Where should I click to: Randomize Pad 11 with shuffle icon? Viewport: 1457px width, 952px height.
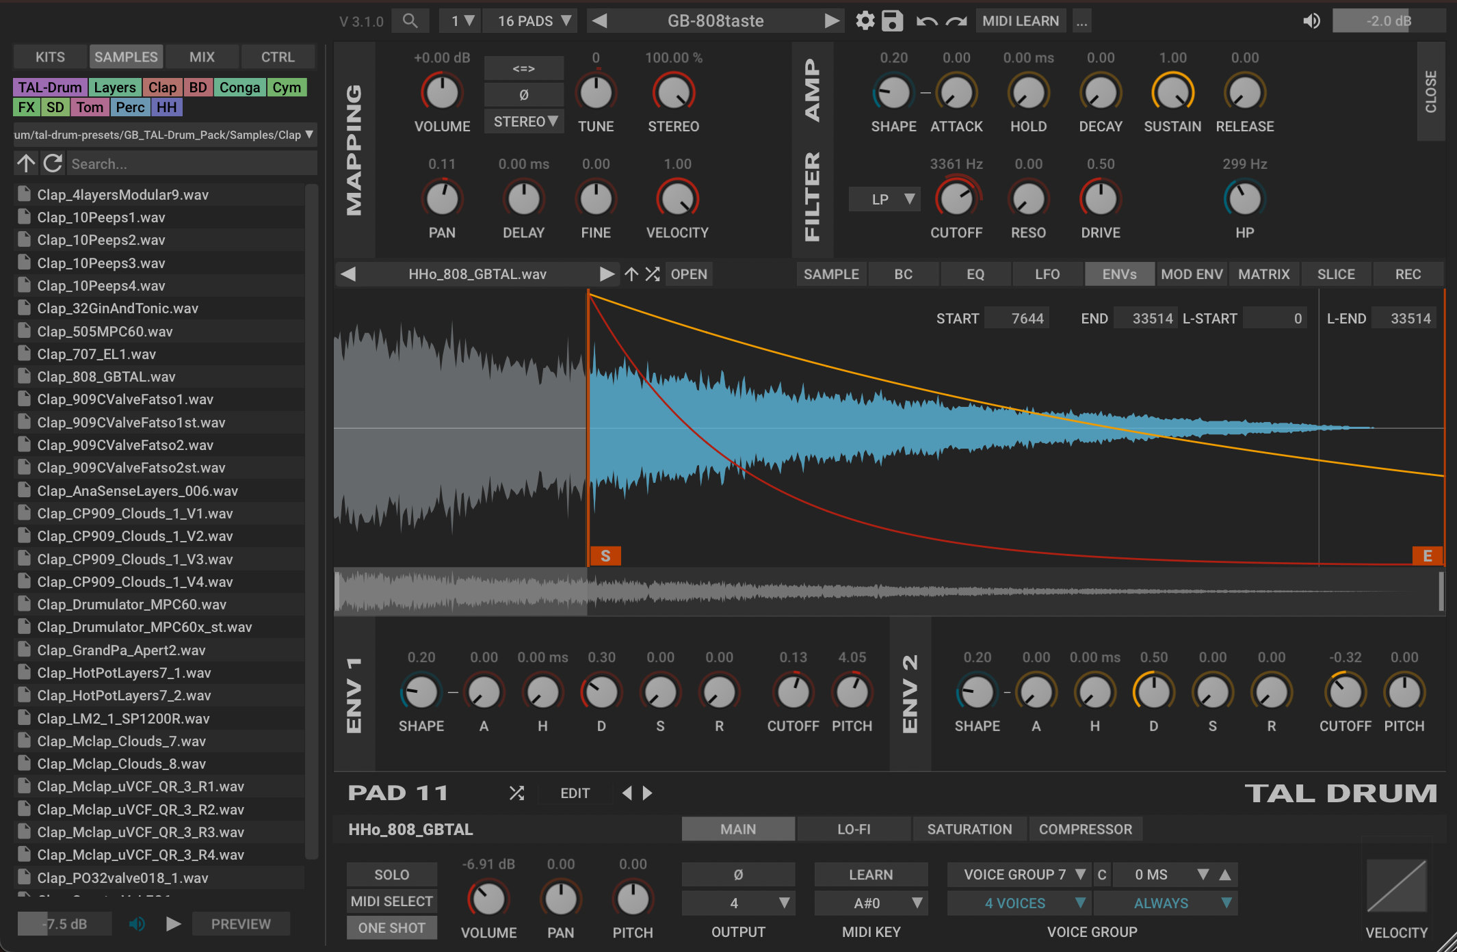(x=516, y=793)
